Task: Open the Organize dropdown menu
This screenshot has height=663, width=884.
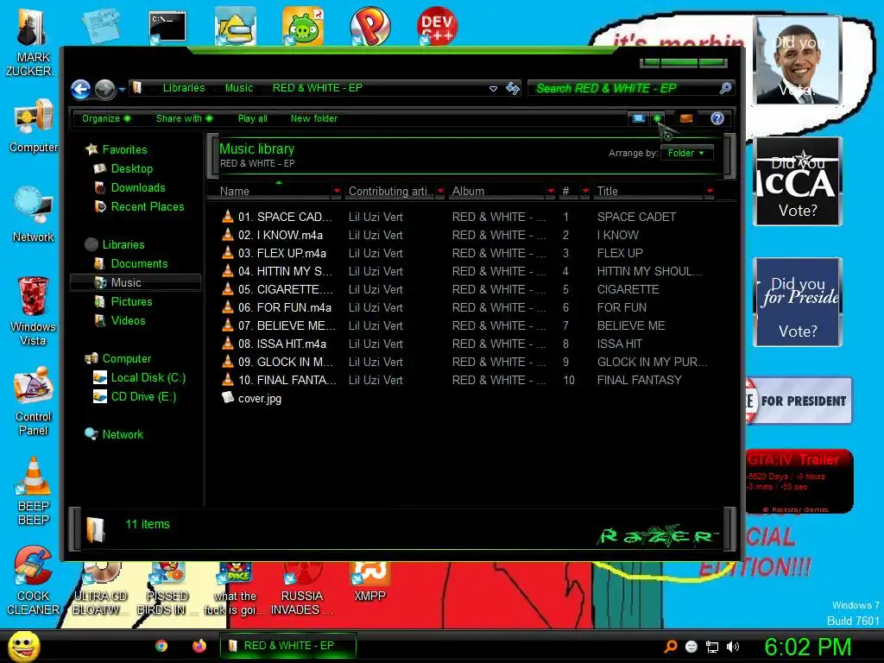Action: point(106,118)
